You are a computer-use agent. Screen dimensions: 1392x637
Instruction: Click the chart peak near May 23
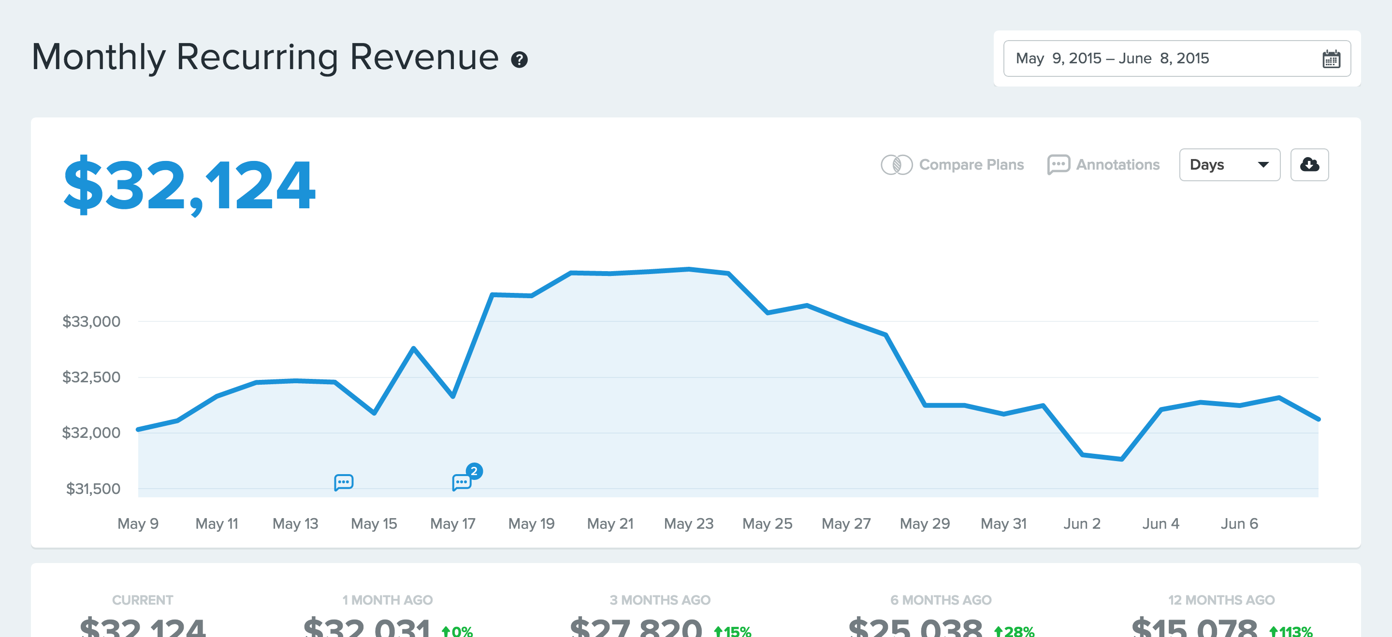[688, 269]
